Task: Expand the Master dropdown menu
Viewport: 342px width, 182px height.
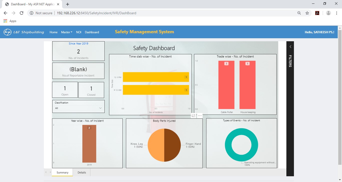Action: coord(67,32)
